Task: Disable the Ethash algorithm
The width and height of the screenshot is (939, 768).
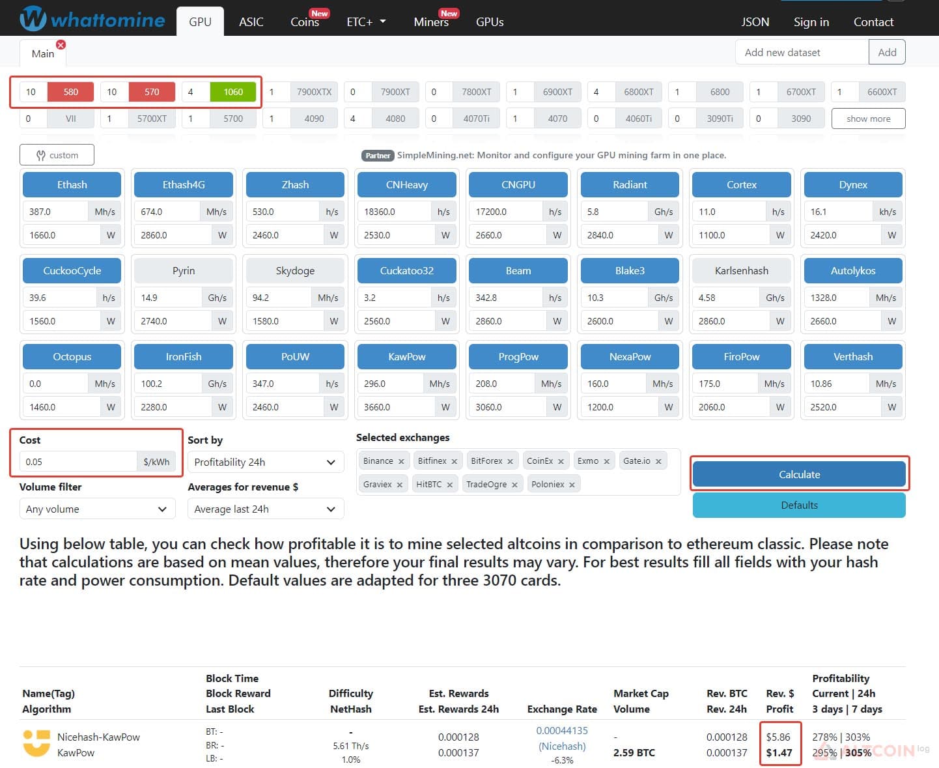Action: (x=72, y=185)
